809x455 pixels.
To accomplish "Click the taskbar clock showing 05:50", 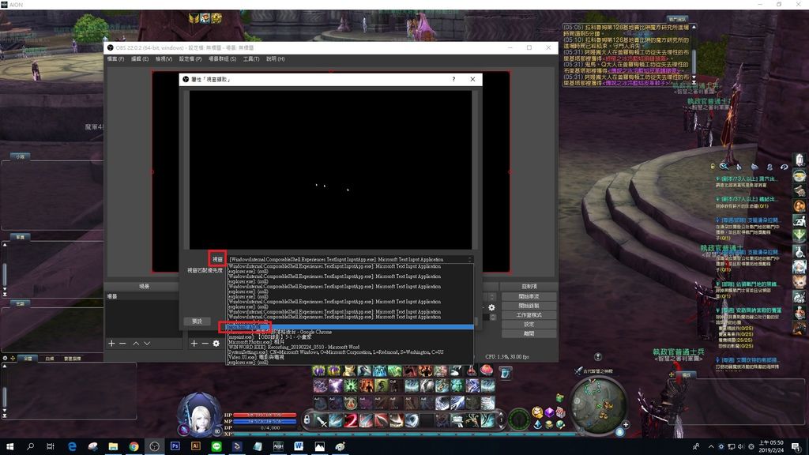I will coord(771,446).
